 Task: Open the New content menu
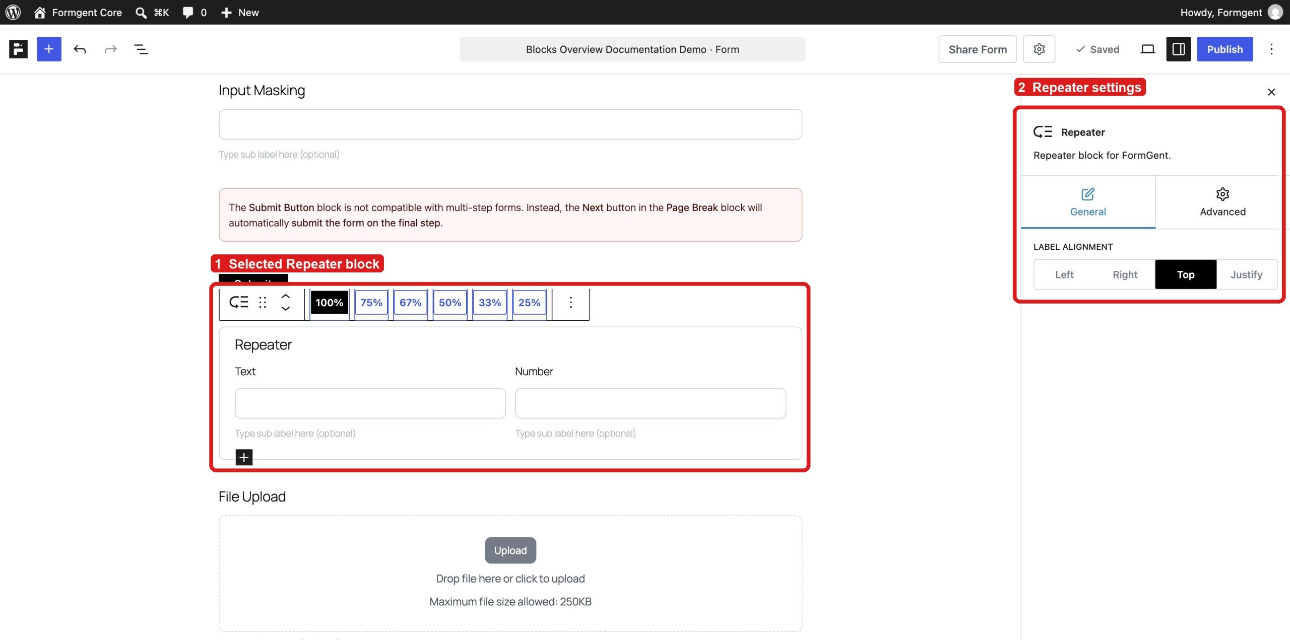240,12
